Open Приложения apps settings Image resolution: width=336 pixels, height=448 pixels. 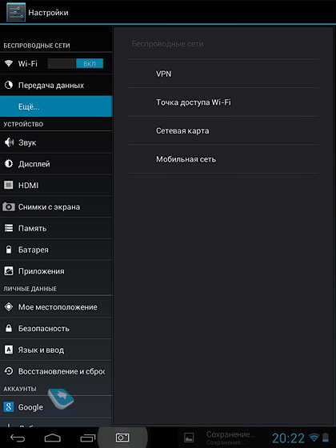pos(56,271)
